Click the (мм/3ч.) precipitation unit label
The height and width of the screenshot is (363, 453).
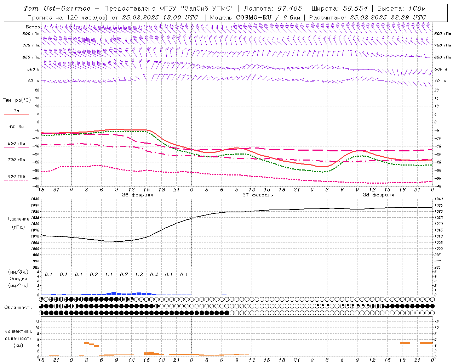18,272
